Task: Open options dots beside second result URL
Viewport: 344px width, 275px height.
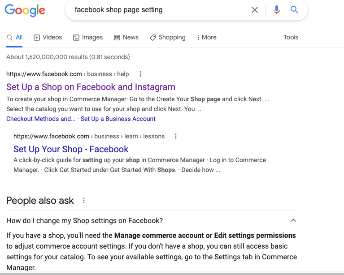Action: click(x=176, y=136)
